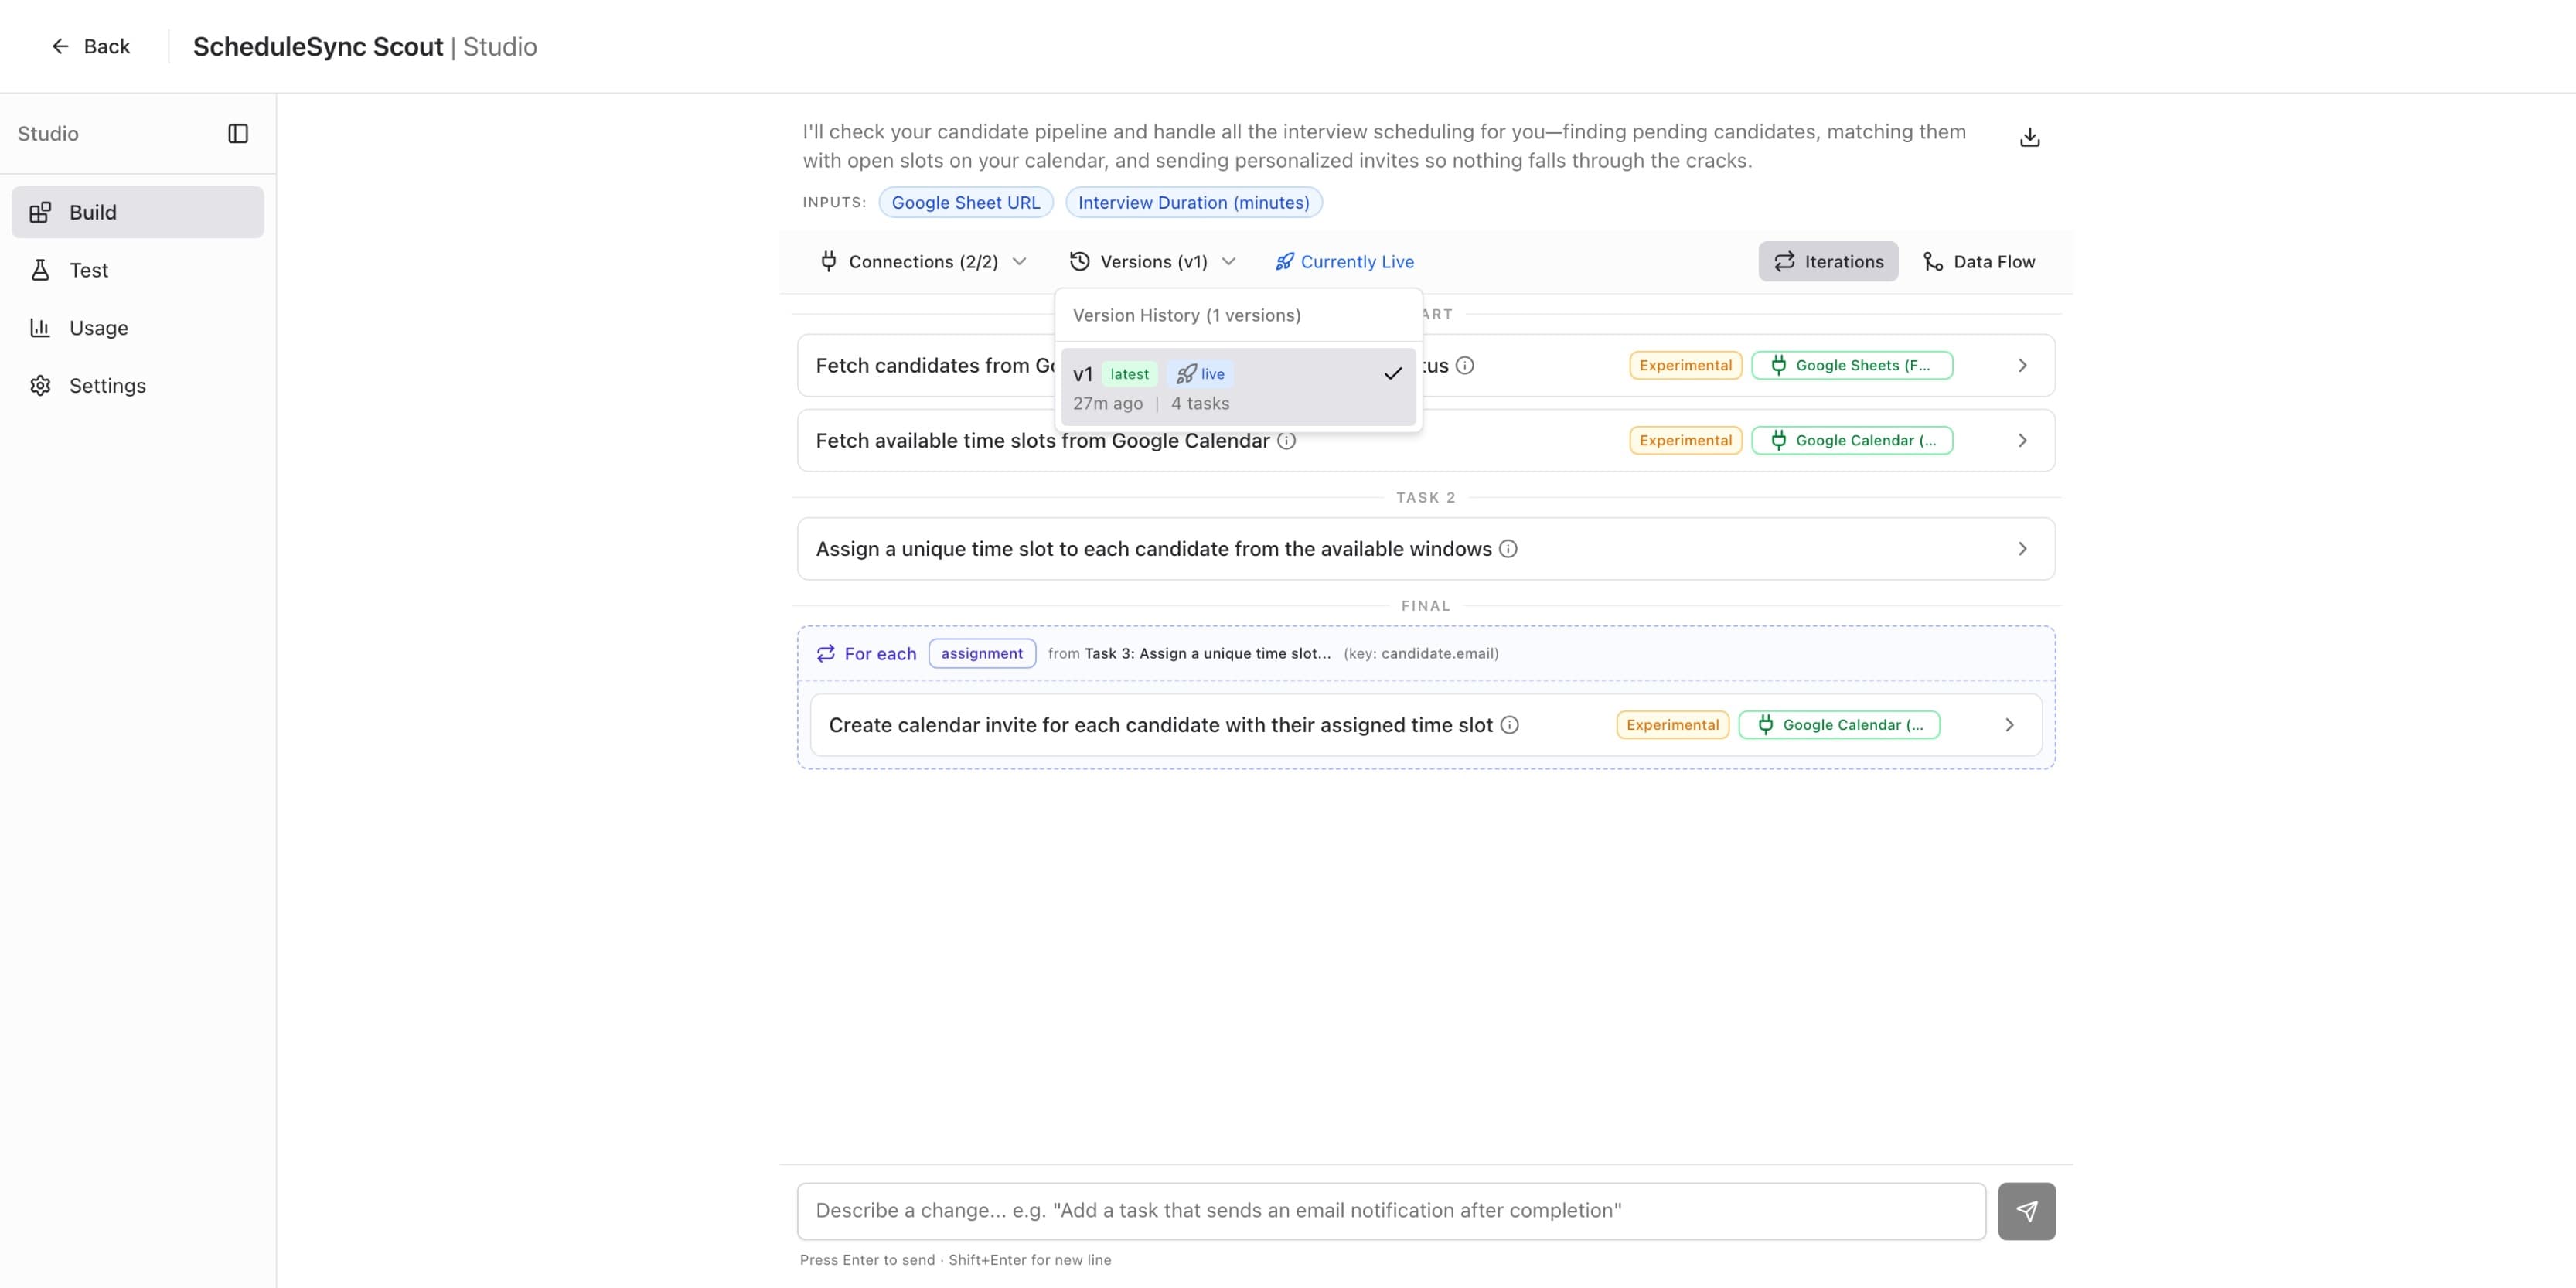Click info icon beside Assign unique time slot

tap(1508, 549)
